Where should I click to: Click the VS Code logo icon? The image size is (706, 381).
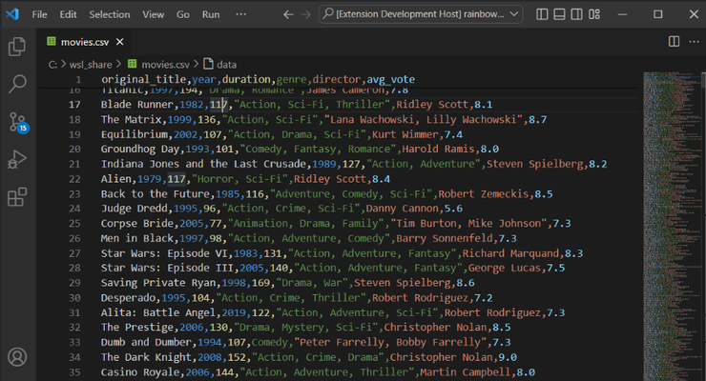pyautogui.click(x=12, y=14)
